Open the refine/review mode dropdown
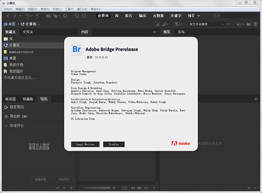Screen dimensions: 262x193 tap(57, 16)
